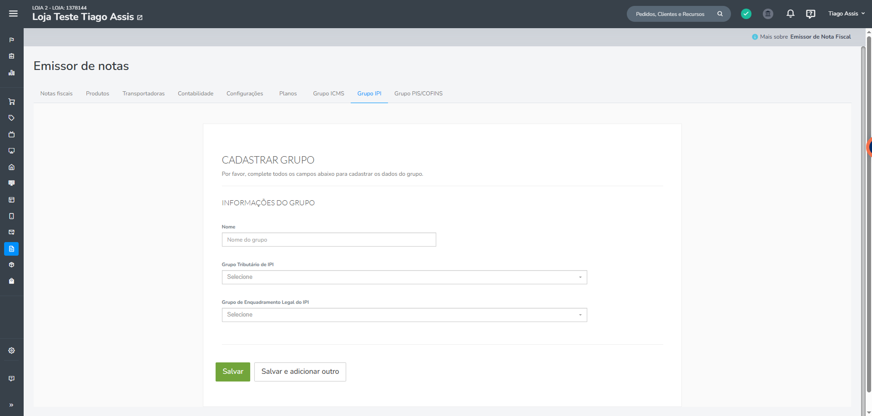Open the layout template icon in sidebar
Viewport: 872px width, 416px height.
coord(12,200)
